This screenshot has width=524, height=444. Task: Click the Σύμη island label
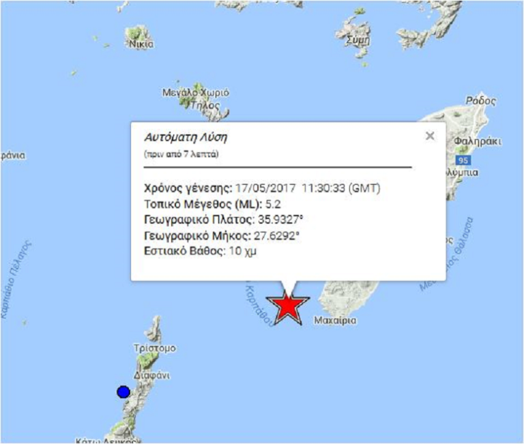coord(358,40)
